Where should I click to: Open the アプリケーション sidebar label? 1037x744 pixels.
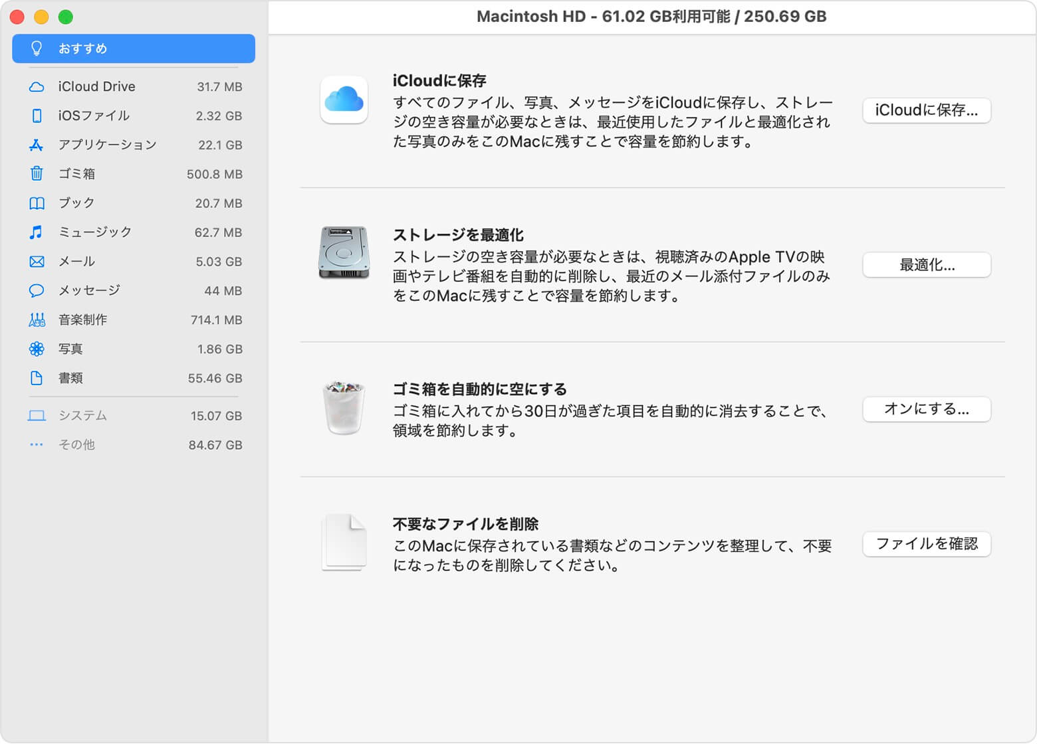(x=108, y=145)
